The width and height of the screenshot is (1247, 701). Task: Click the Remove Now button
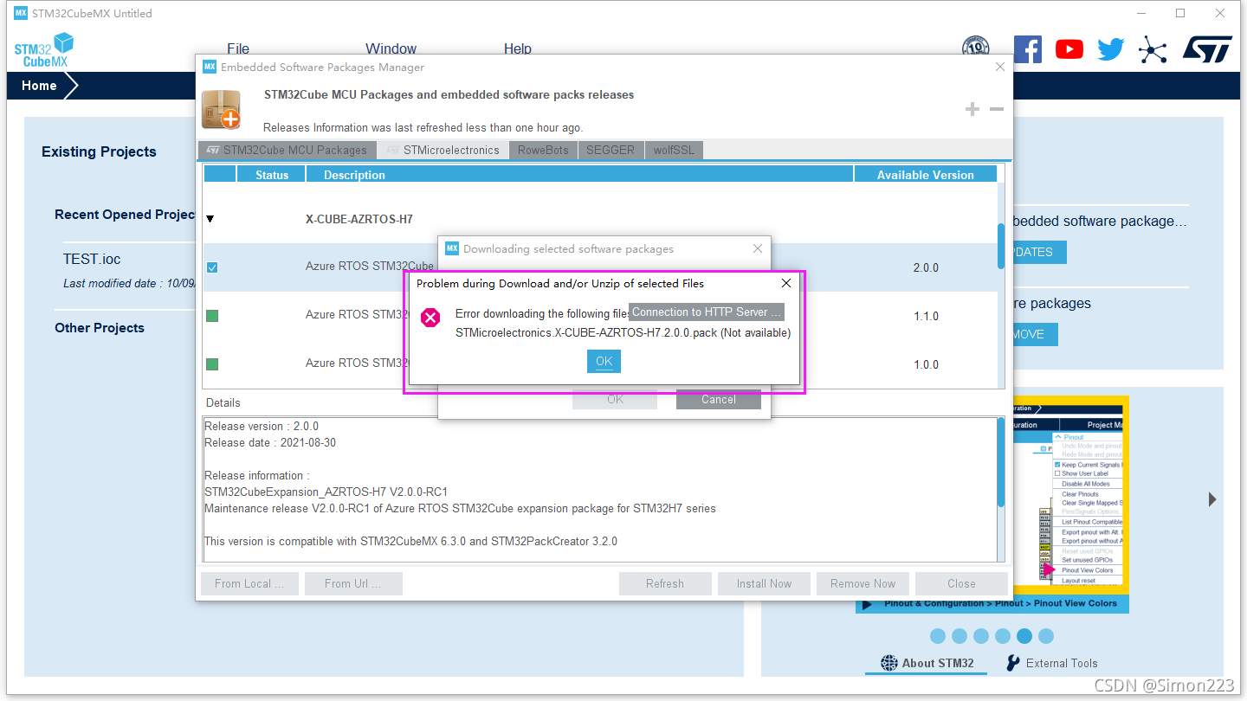click(x=863, y=583)
